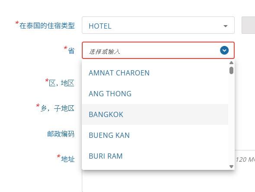This screenshot has height=192, width=255.
Task: Click the blue chevron icon in province field
Action: click(x=224, y=50)
